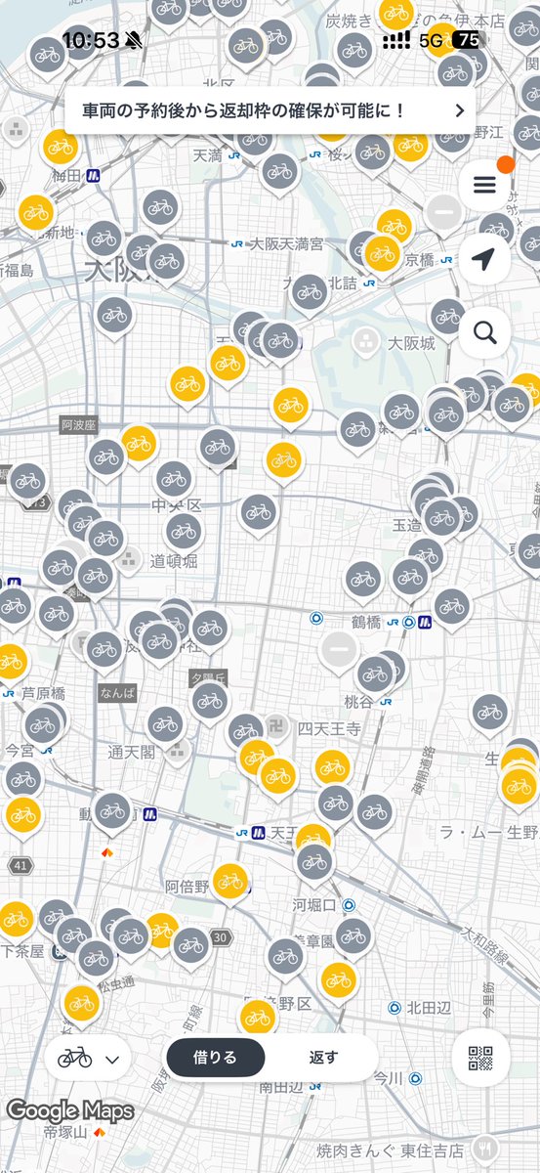
Task: Select the yellow bike pin beside 阿波座 label
Action: [139, 445]
